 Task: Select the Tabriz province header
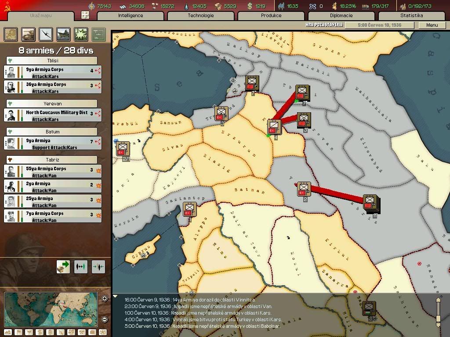(52, 160)
